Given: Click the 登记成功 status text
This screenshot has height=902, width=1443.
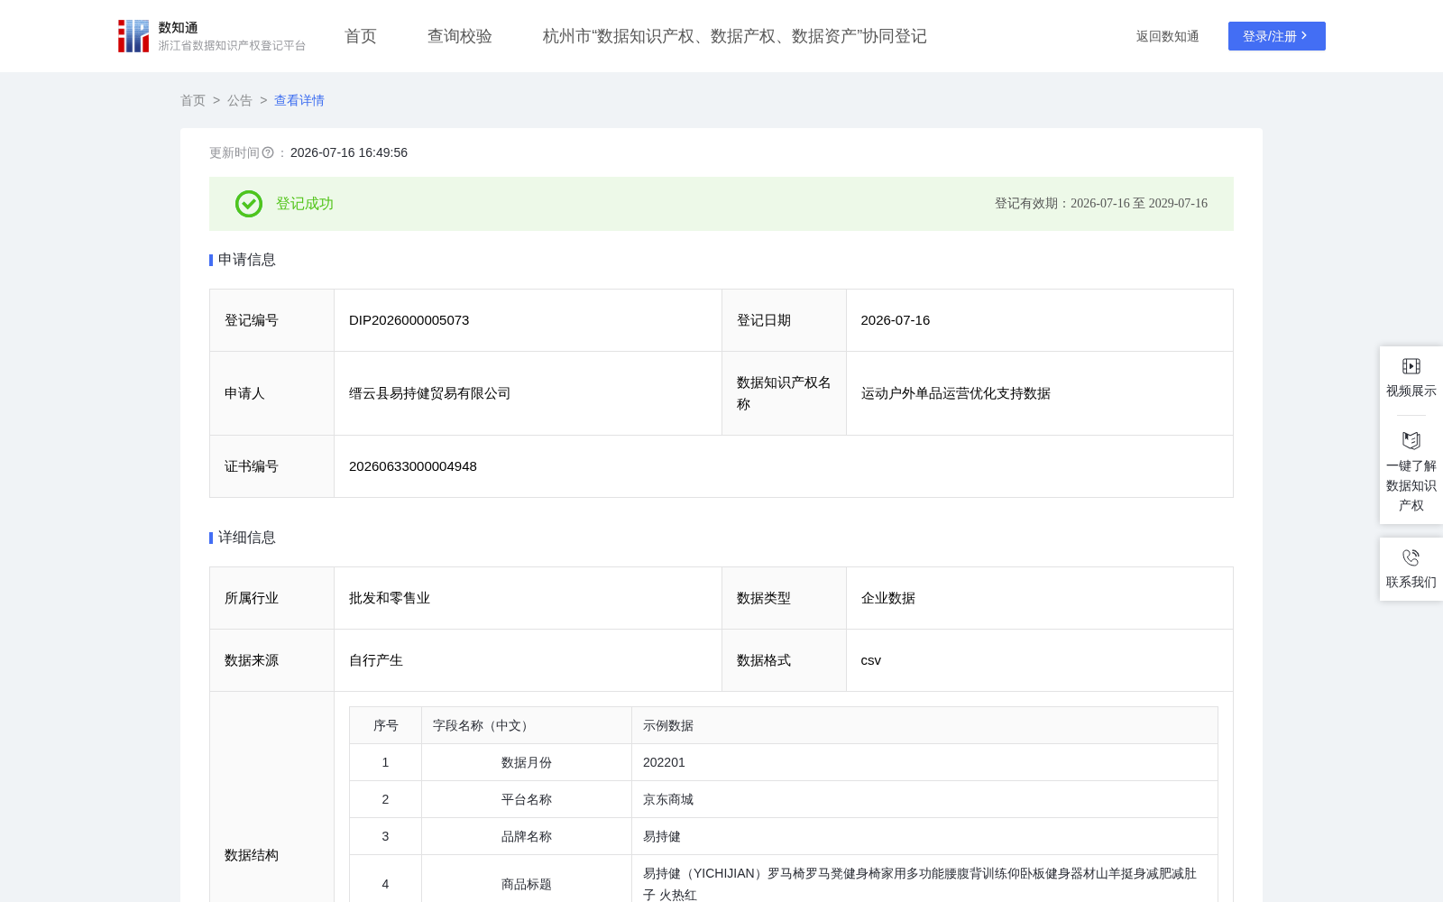Looking at the screenshot, I should [x=305, y=204].
